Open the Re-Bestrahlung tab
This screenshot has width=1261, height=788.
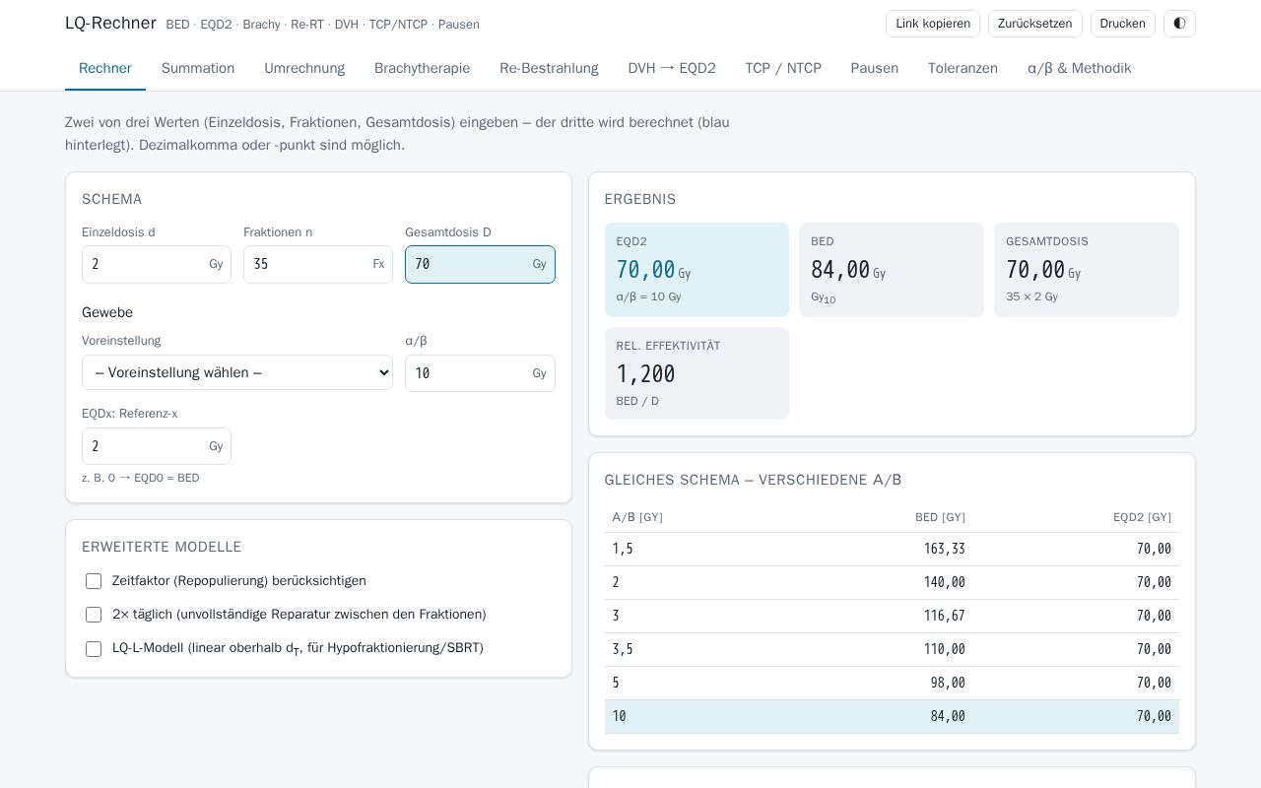click(549, 68)
